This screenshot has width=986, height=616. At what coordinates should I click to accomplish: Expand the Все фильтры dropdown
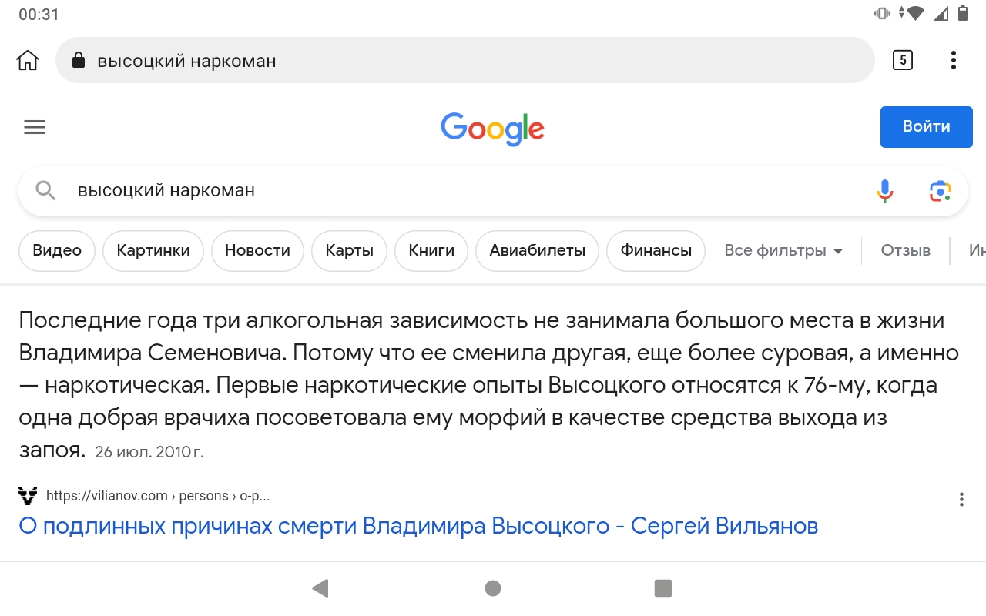(783, 250)
